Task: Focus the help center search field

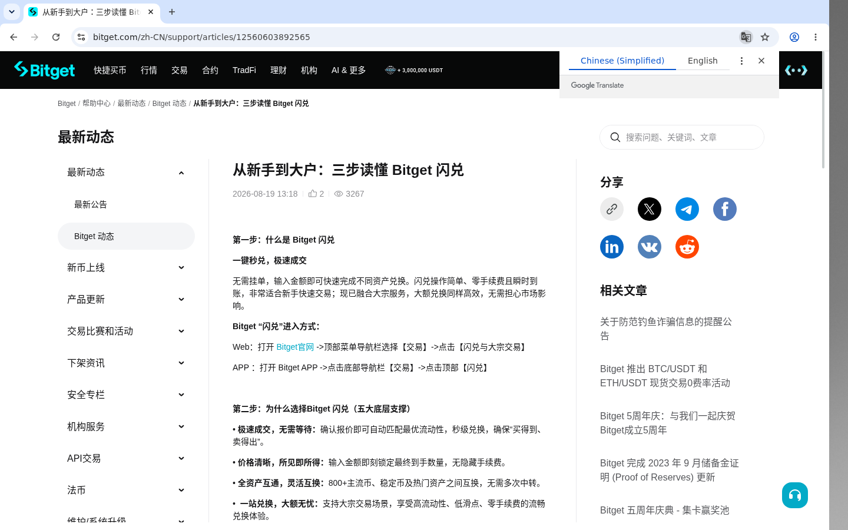Action: coord(682,137)
